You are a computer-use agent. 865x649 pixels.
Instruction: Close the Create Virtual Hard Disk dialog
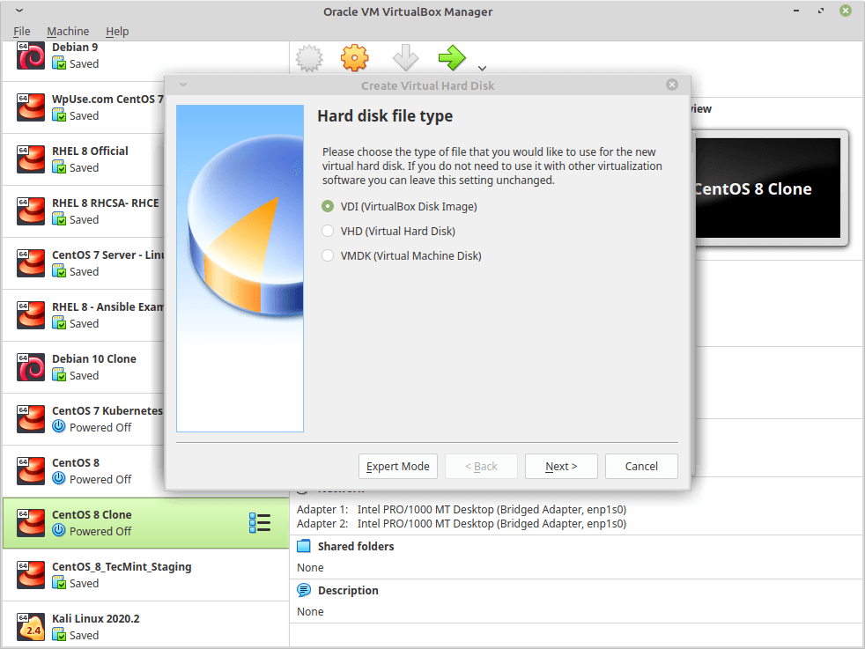tap(671, 85)
